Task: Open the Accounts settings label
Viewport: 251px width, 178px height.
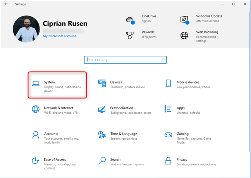Action: (51, 133)
